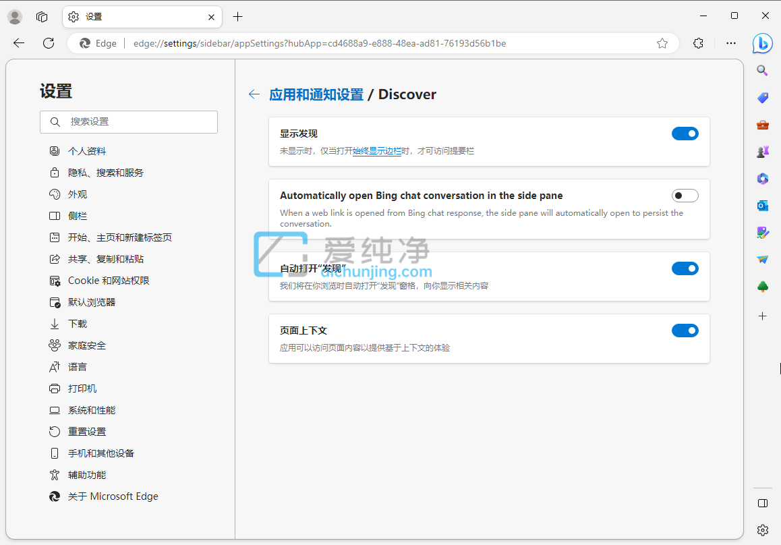Toggle 自动打开发现 off
Screen dimensions: 781x545
[685, 268]
